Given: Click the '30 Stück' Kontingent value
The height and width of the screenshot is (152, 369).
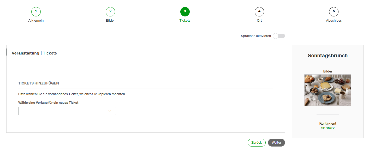Looking at the screenshot, I should [x=328, y=128].
